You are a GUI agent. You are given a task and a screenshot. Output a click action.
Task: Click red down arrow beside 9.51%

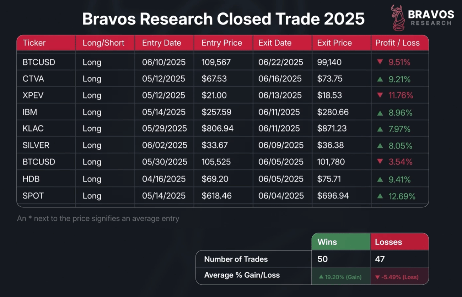[x=380, y=62]
